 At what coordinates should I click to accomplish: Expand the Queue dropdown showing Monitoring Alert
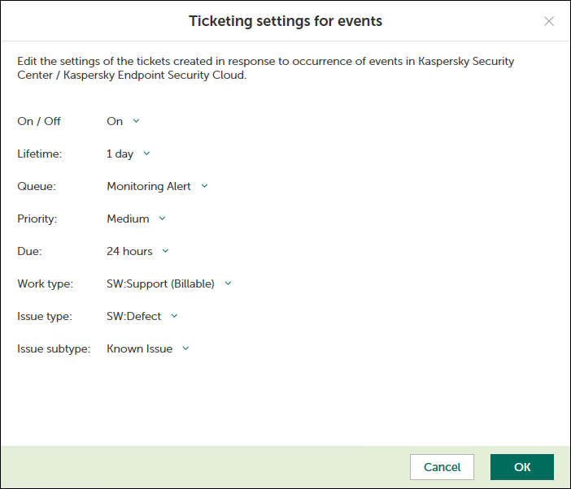[149, 186]
